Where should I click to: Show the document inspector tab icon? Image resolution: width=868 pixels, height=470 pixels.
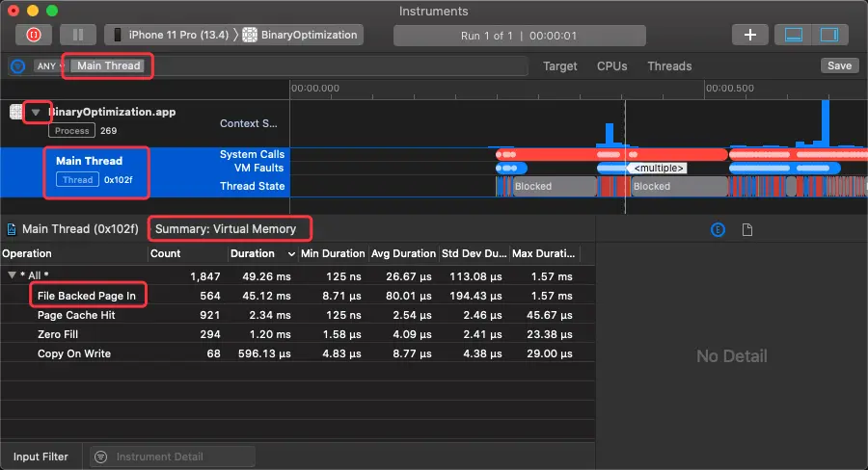(x=747, y=229)
